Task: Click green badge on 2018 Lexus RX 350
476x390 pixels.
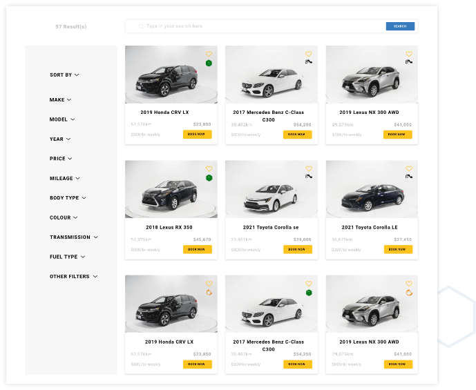Action: coord(209,178)
